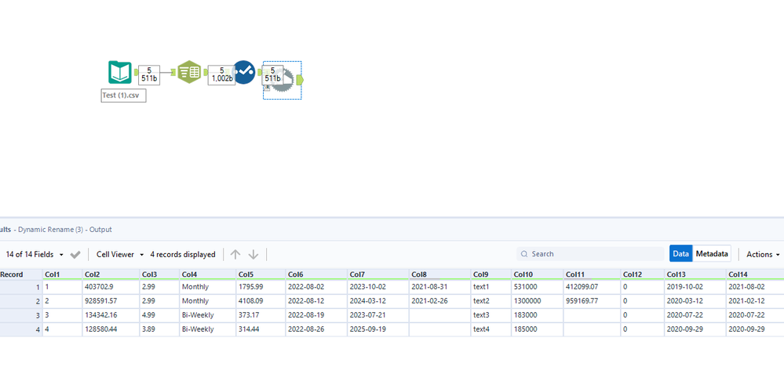Click the Col13 column header
The width and height of the screenshot is (784, 374).
pyautogui.click(x=695, y=274)
